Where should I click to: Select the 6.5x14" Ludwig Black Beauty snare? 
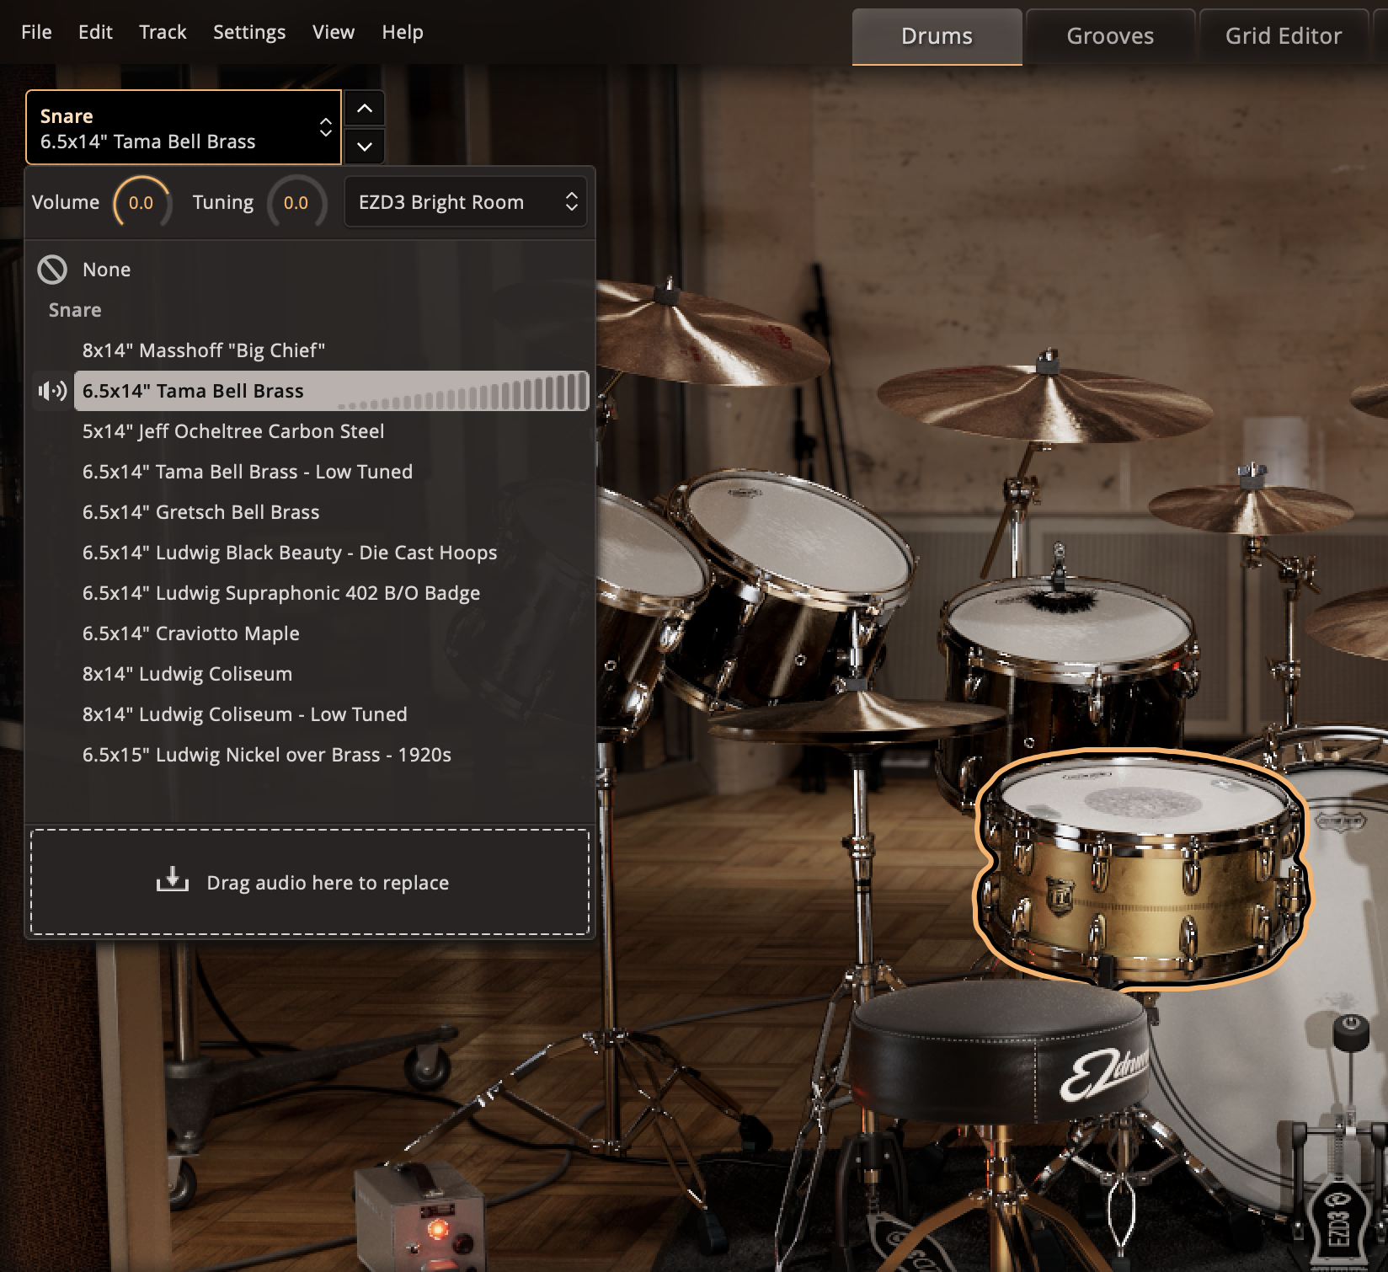[289, 553]
